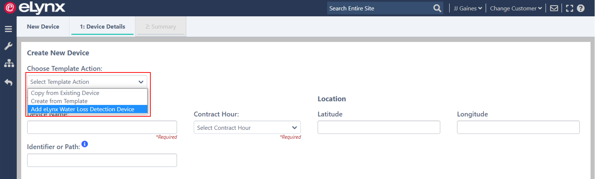Open the hierarchy tree sidebar icon
595x179 pixels.
point(9,63)
